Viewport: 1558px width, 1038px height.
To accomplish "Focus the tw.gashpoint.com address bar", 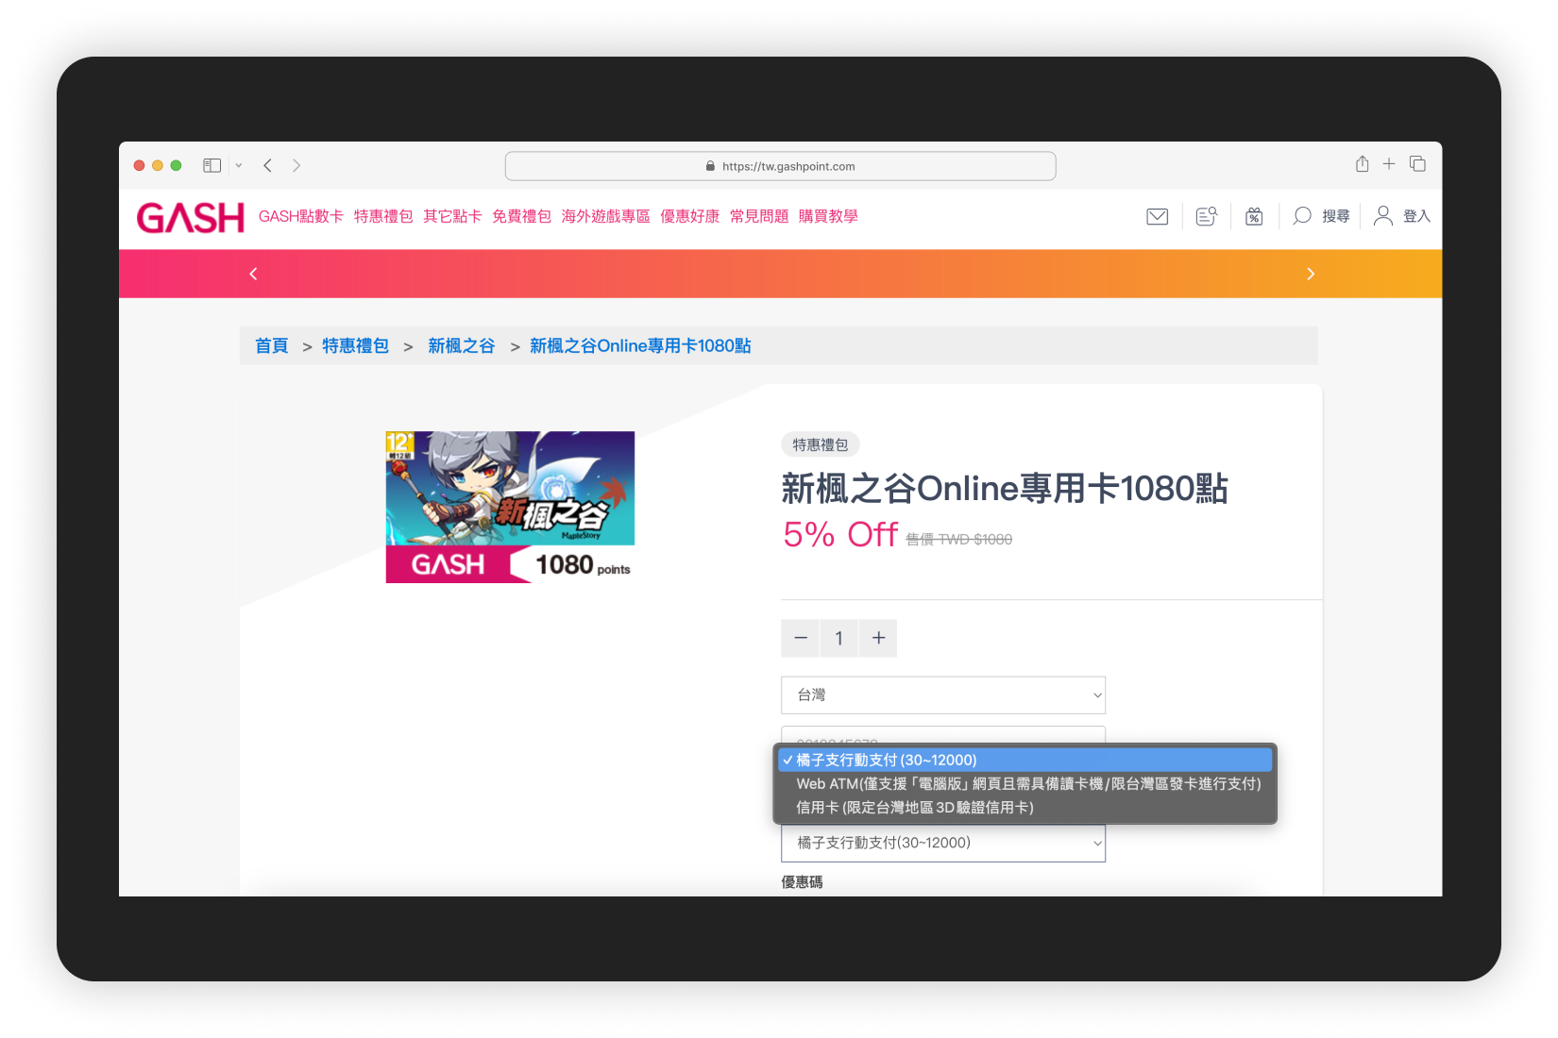I will click(x=780, y=166).
